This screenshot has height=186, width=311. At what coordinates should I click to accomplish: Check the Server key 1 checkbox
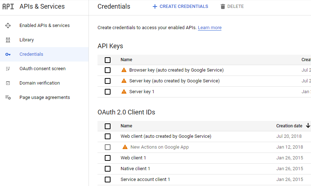108,92
